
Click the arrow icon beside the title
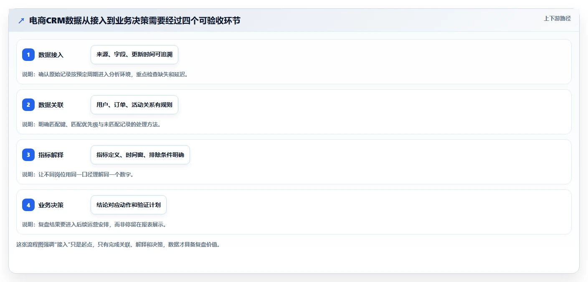(21, 20)
